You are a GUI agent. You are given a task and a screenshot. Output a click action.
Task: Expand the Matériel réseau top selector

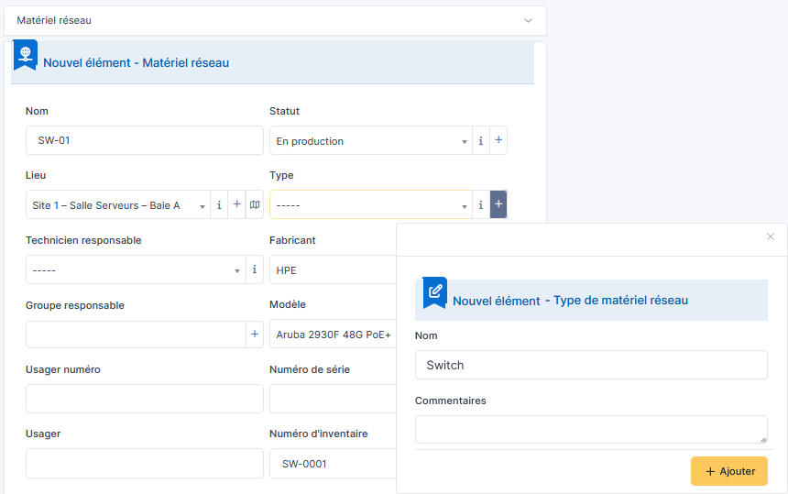(276, 20)
